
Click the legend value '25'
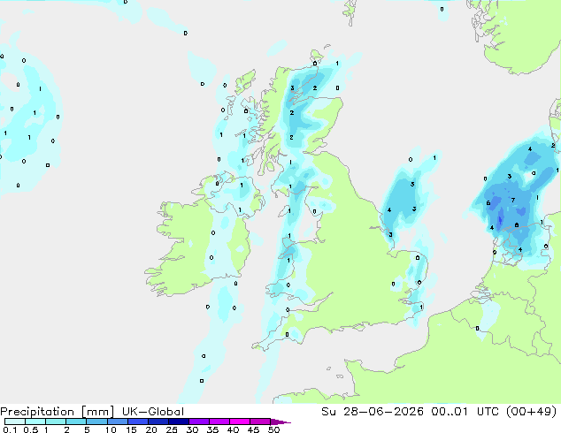[172, 429]
